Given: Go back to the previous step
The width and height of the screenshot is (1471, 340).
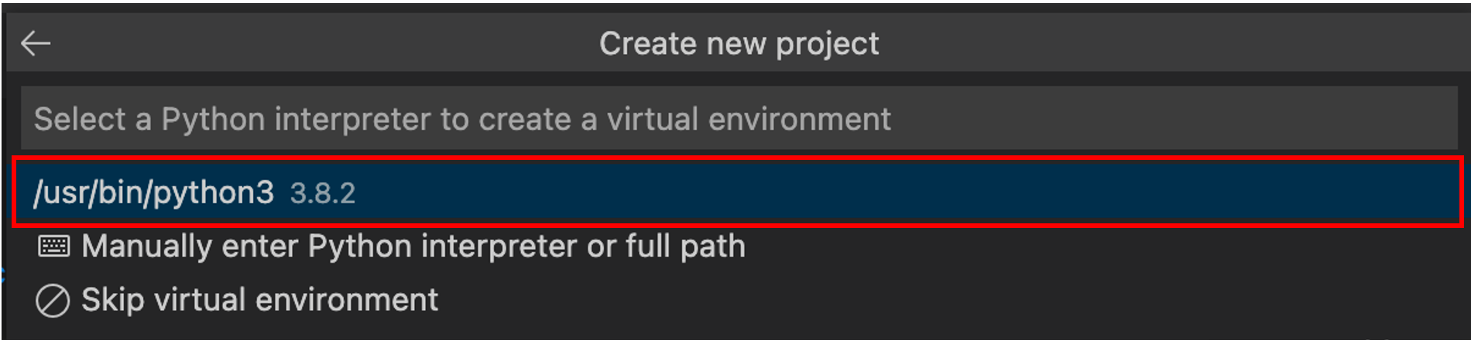Looking at the screenshot, I should 36,43.
